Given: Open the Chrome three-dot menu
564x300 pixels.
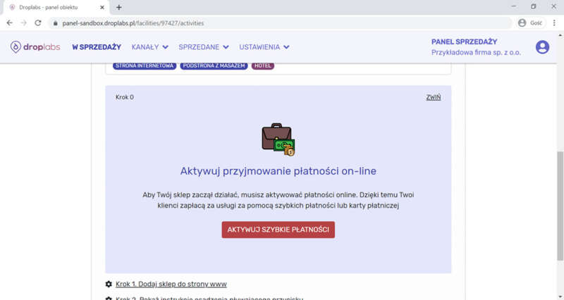Looking at the screenshot, I should pyautogui.click(x=553, y=23).
